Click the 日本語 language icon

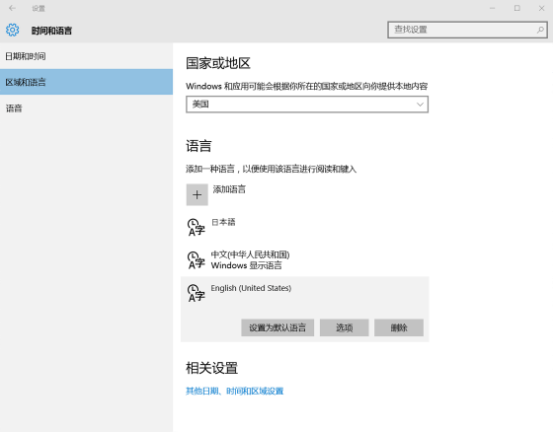(197, 227)
